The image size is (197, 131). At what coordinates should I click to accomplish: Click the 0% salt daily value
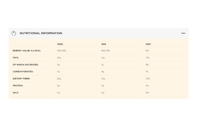coord(147,93)
